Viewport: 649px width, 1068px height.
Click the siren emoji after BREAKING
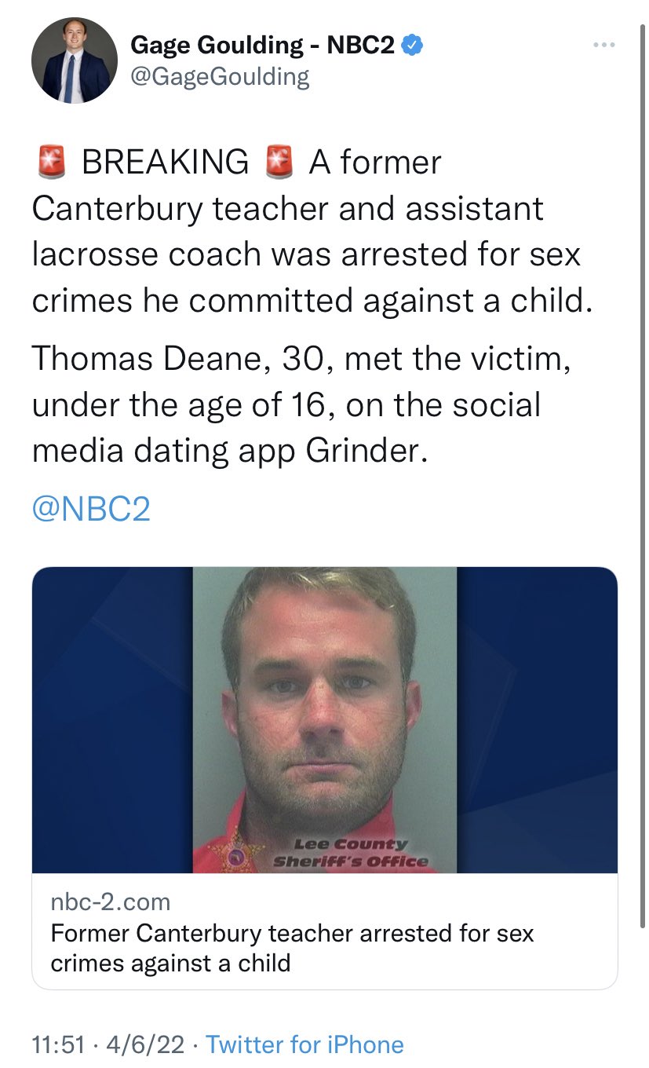pyautogui.click(x=279, y=163)
